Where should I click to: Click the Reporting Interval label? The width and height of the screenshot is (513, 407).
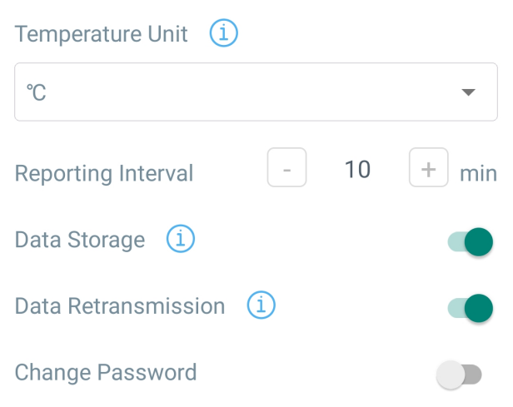click(104, 174)
